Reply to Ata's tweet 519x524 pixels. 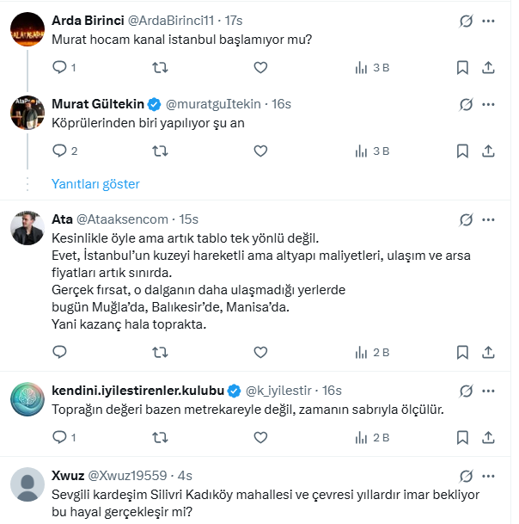[x=59, y=352]
